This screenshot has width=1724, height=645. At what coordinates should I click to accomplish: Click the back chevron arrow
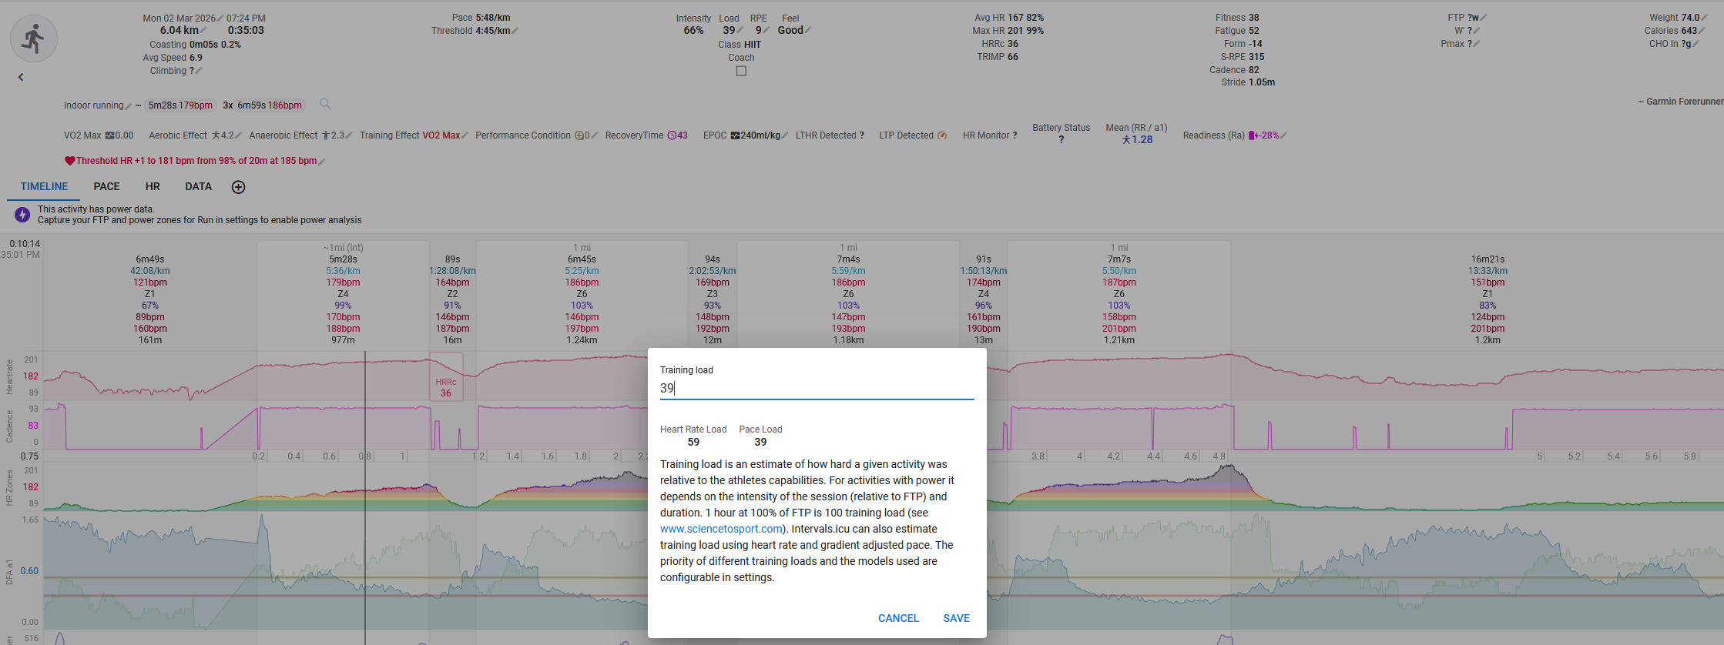(21, 77)
